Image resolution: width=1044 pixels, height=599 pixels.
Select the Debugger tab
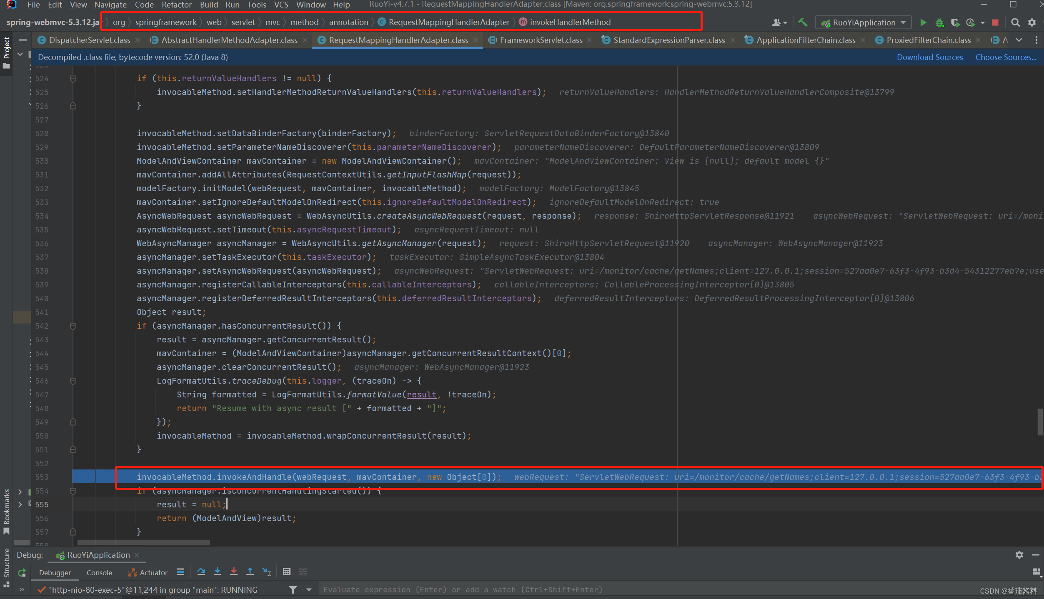tap(55, 573)
